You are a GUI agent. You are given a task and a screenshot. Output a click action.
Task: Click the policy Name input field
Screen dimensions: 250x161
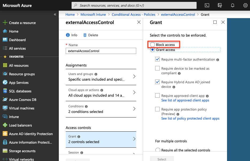coord(101,51)
